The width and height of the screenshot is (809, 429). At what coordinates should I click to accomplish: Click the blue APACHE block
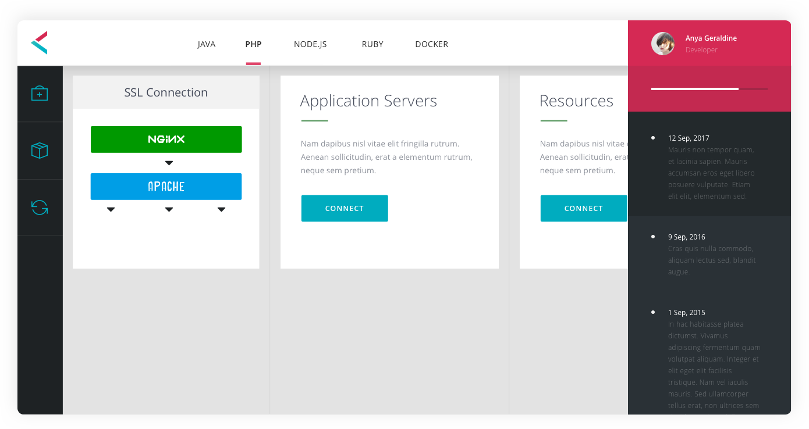pos(166,187)
